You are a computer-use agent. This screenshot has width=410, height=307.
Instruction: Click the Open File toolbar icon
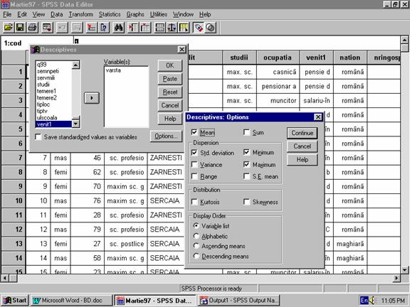click(9, 28)
